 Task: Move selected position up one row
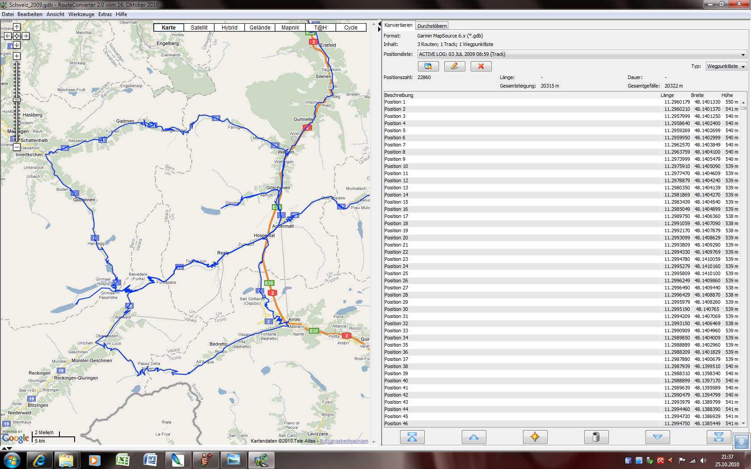click(x=473, y=437)
